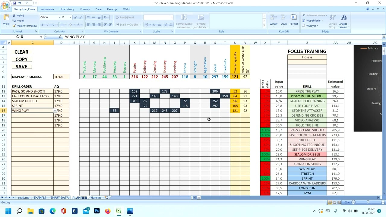
Task: Open the Windows Start menu
Action: 8,211
